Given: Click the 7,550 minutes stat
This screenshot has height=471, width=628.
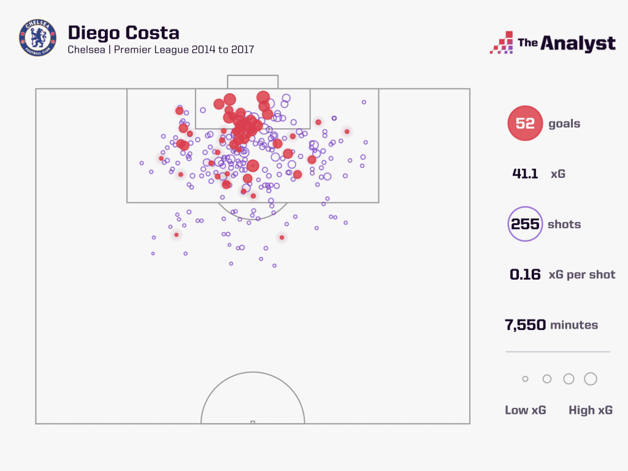Looking at the screenshot, I should 525,324.
